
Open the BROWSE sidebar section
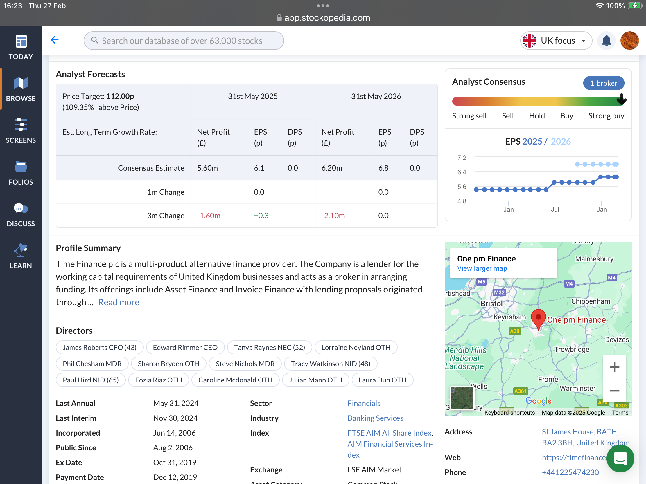pyautogui.click(x=21, y=89)
